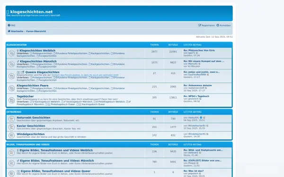Open the EXTREMERES category header
Image resolution: width=284 pixels, height=177 pixels.
[x=14, y=112]
